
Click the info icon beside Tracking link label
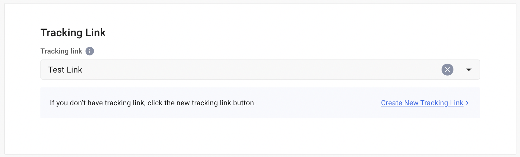pyautogui.click(x=90, y=51)
